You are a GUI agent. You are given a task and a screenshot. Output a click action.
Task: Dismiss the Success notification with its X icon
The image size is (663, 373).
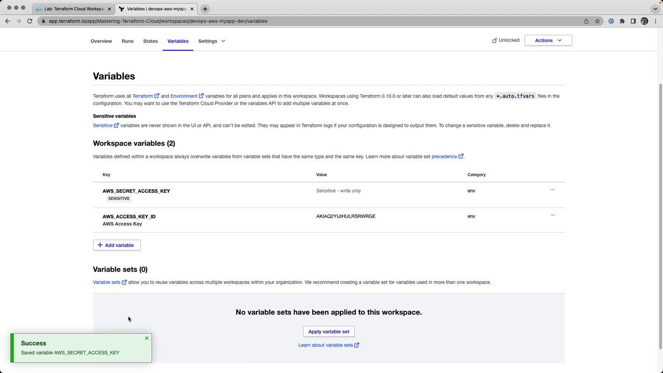[x=147, y=338]
